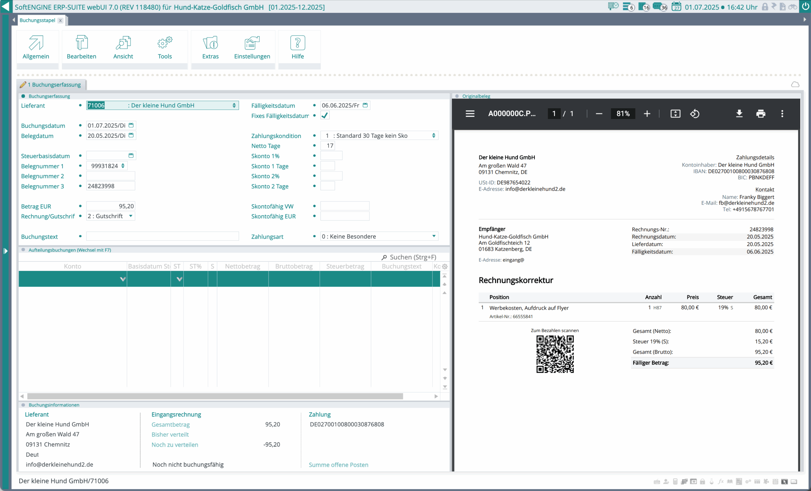Open the Ansicht ribbon menu

[123, 48]
